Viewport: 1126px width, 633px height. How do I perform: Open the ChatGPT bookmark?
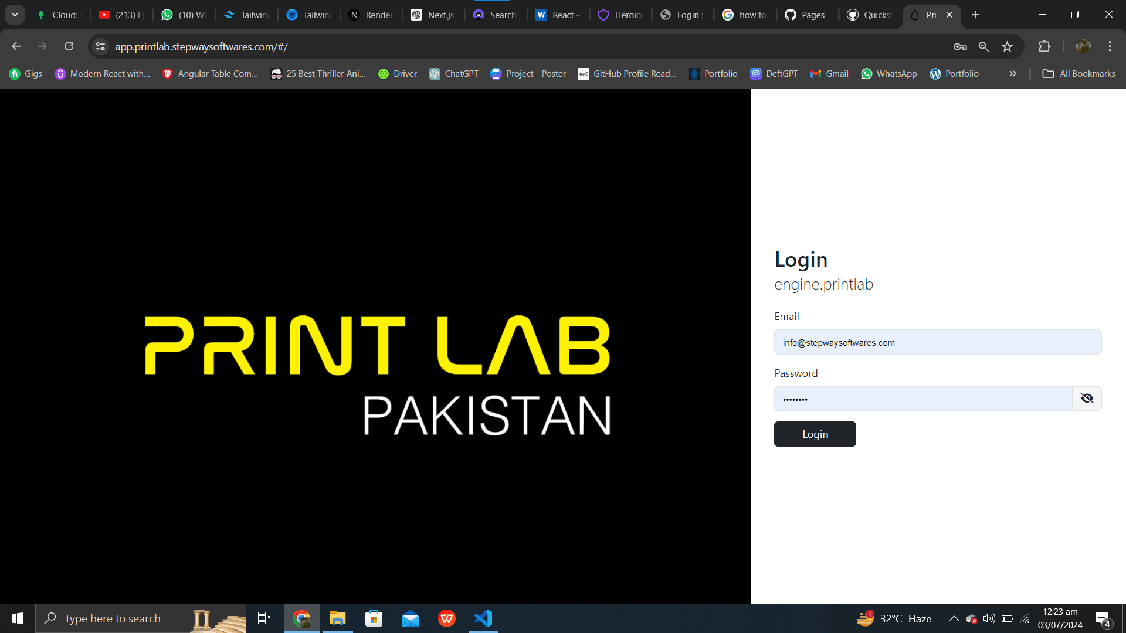point(454,73)
